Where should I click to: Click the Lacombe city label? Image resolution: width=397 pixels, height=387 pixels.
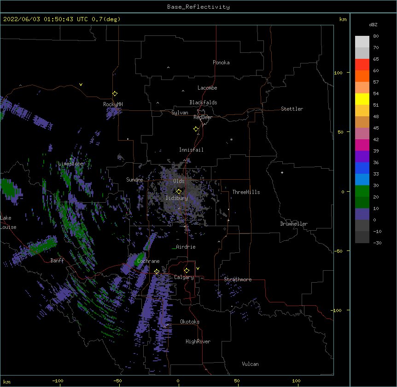pos(207,88)
